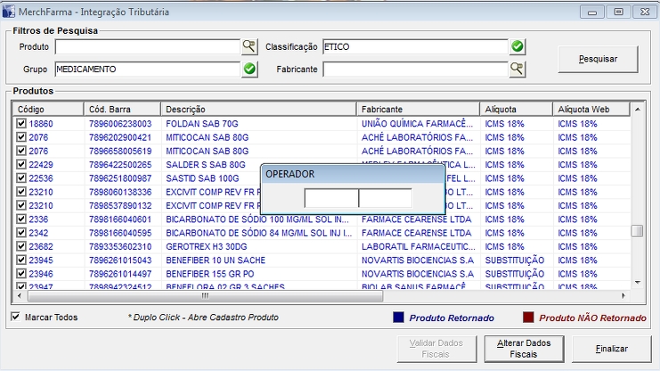Uncheck row 18860 FOLDAN SAB 70G
Viewport: 660px width, 371px height.
[x=21, y=124]
